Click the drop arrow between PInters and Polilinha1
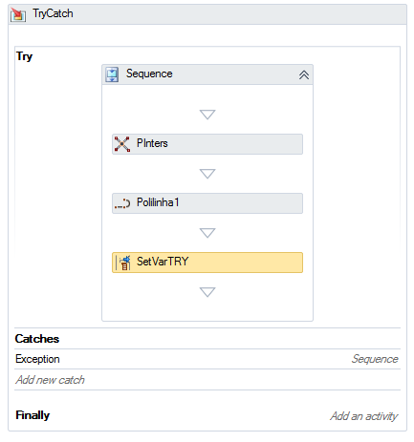Viewport: 414px width, 442px height. 207,174
